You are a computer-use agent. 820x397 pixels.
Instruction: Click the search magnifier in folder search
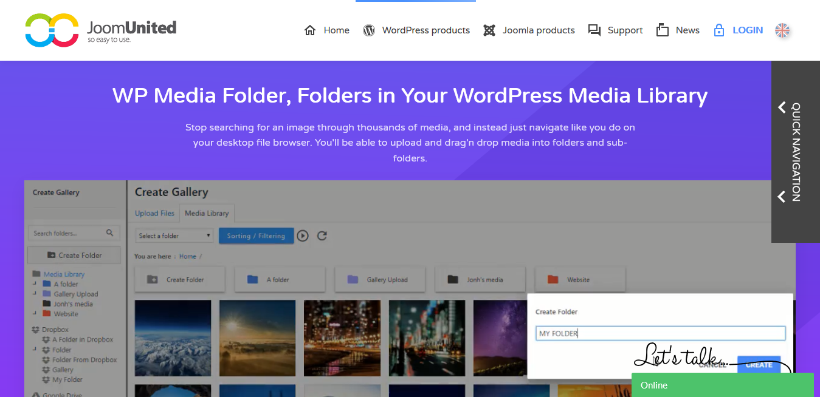[110, 232]
